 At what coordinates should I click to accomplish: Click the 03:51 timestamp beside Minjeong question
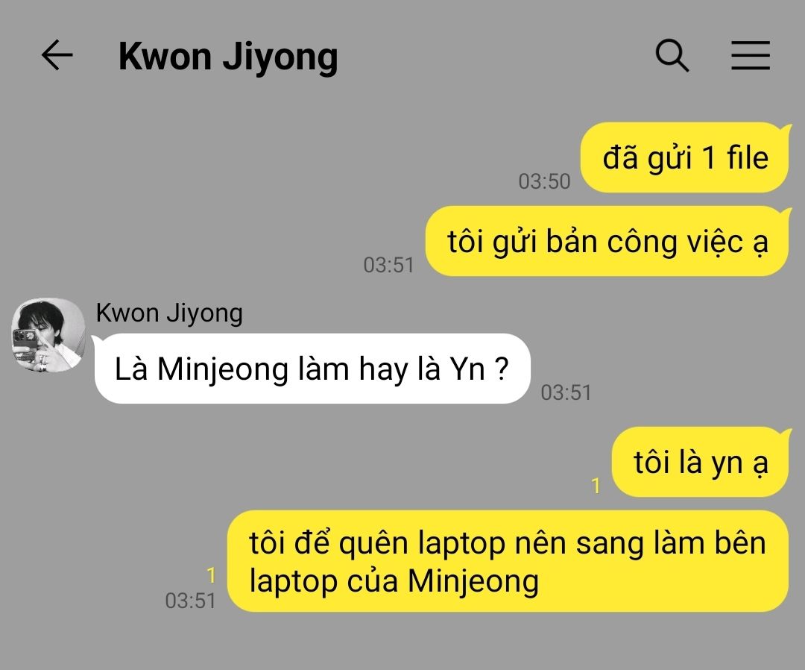(x=566, y=392)
